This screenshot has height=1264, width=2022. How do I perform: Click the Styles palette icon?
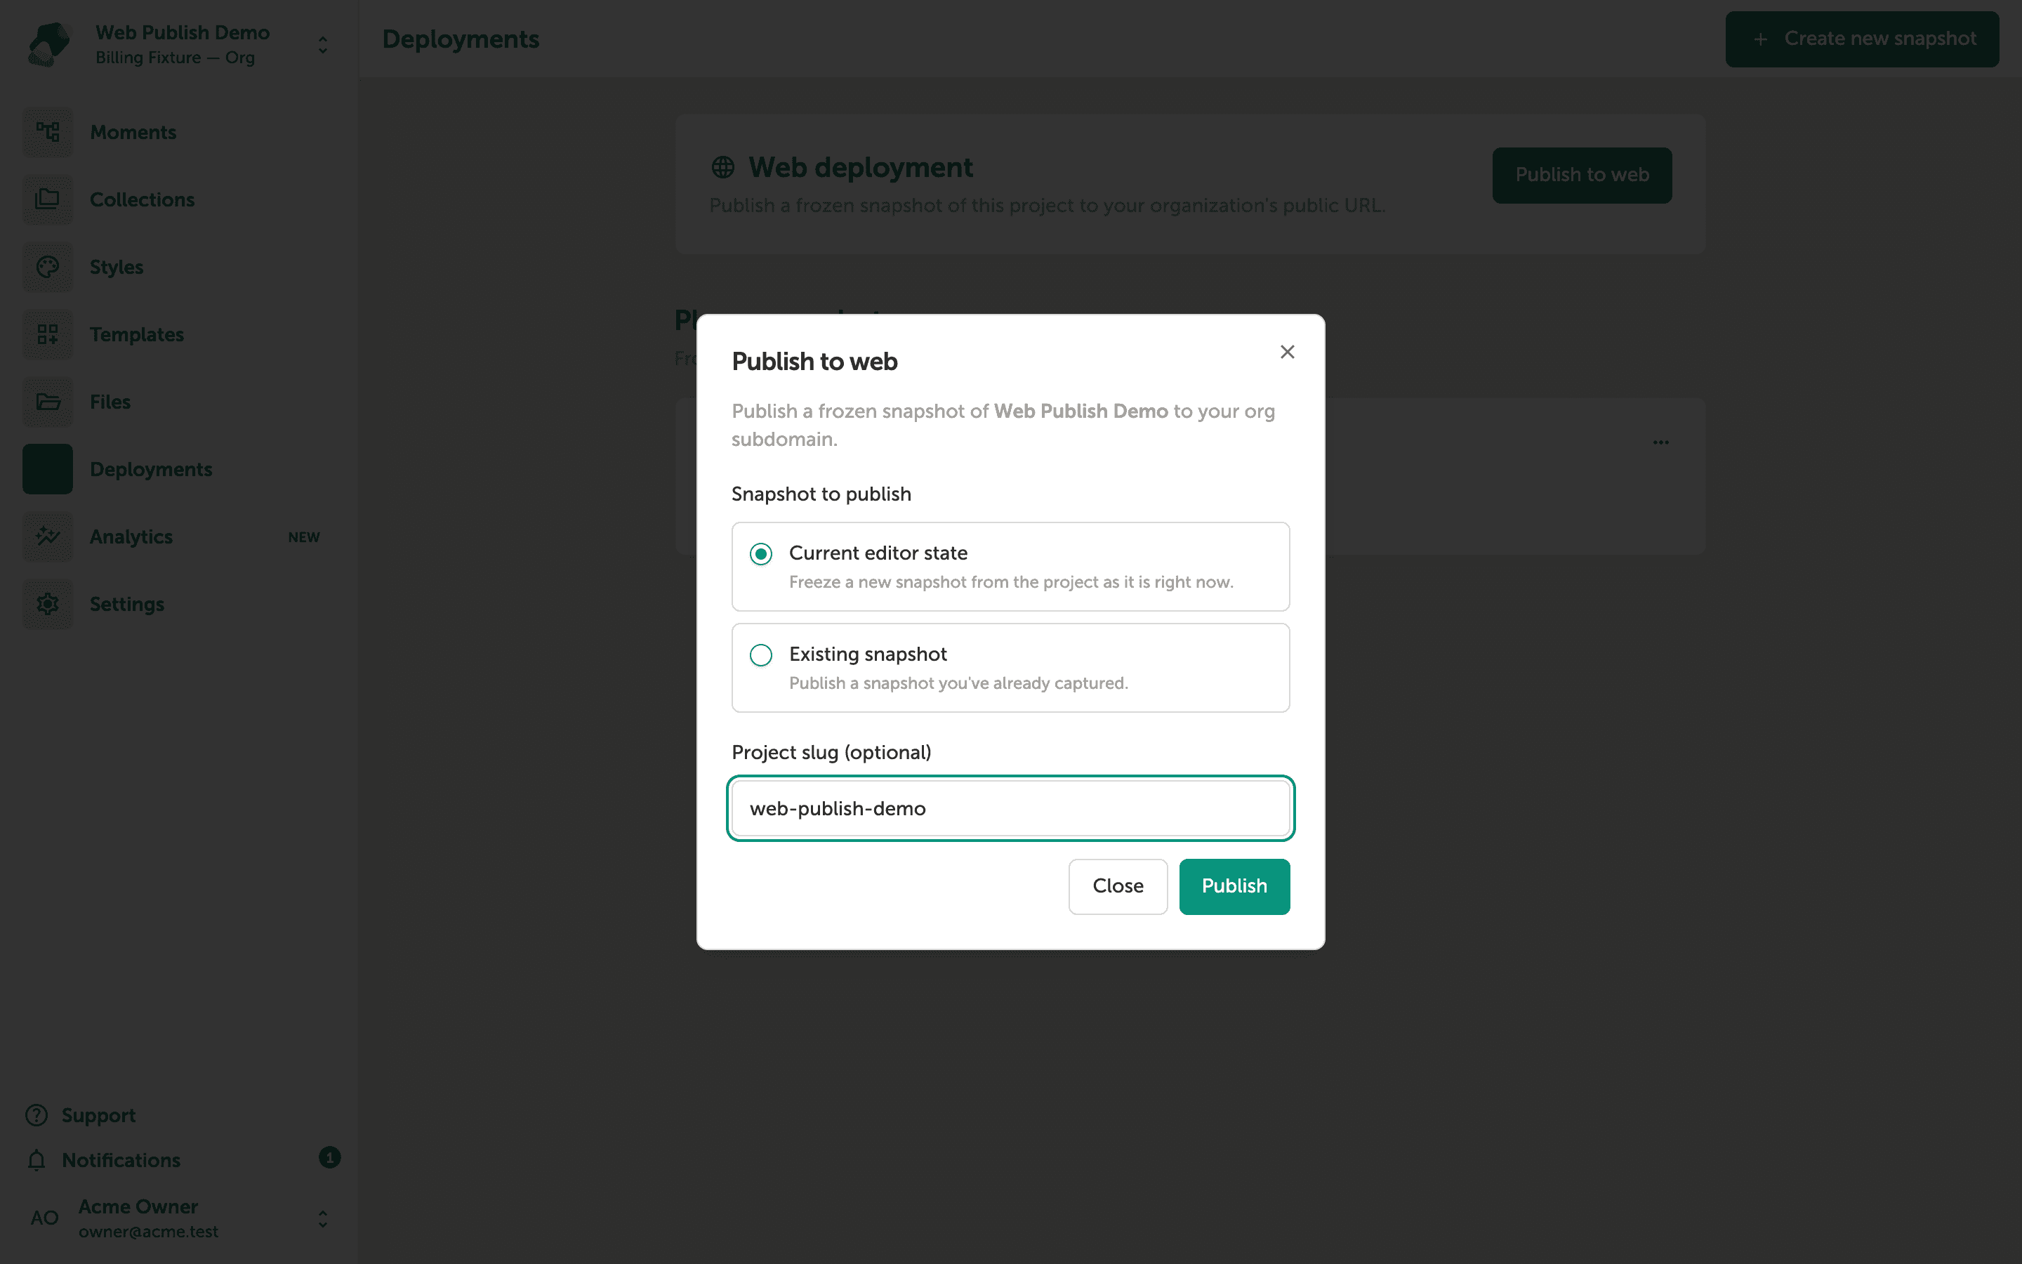click(x=48, y=267)
